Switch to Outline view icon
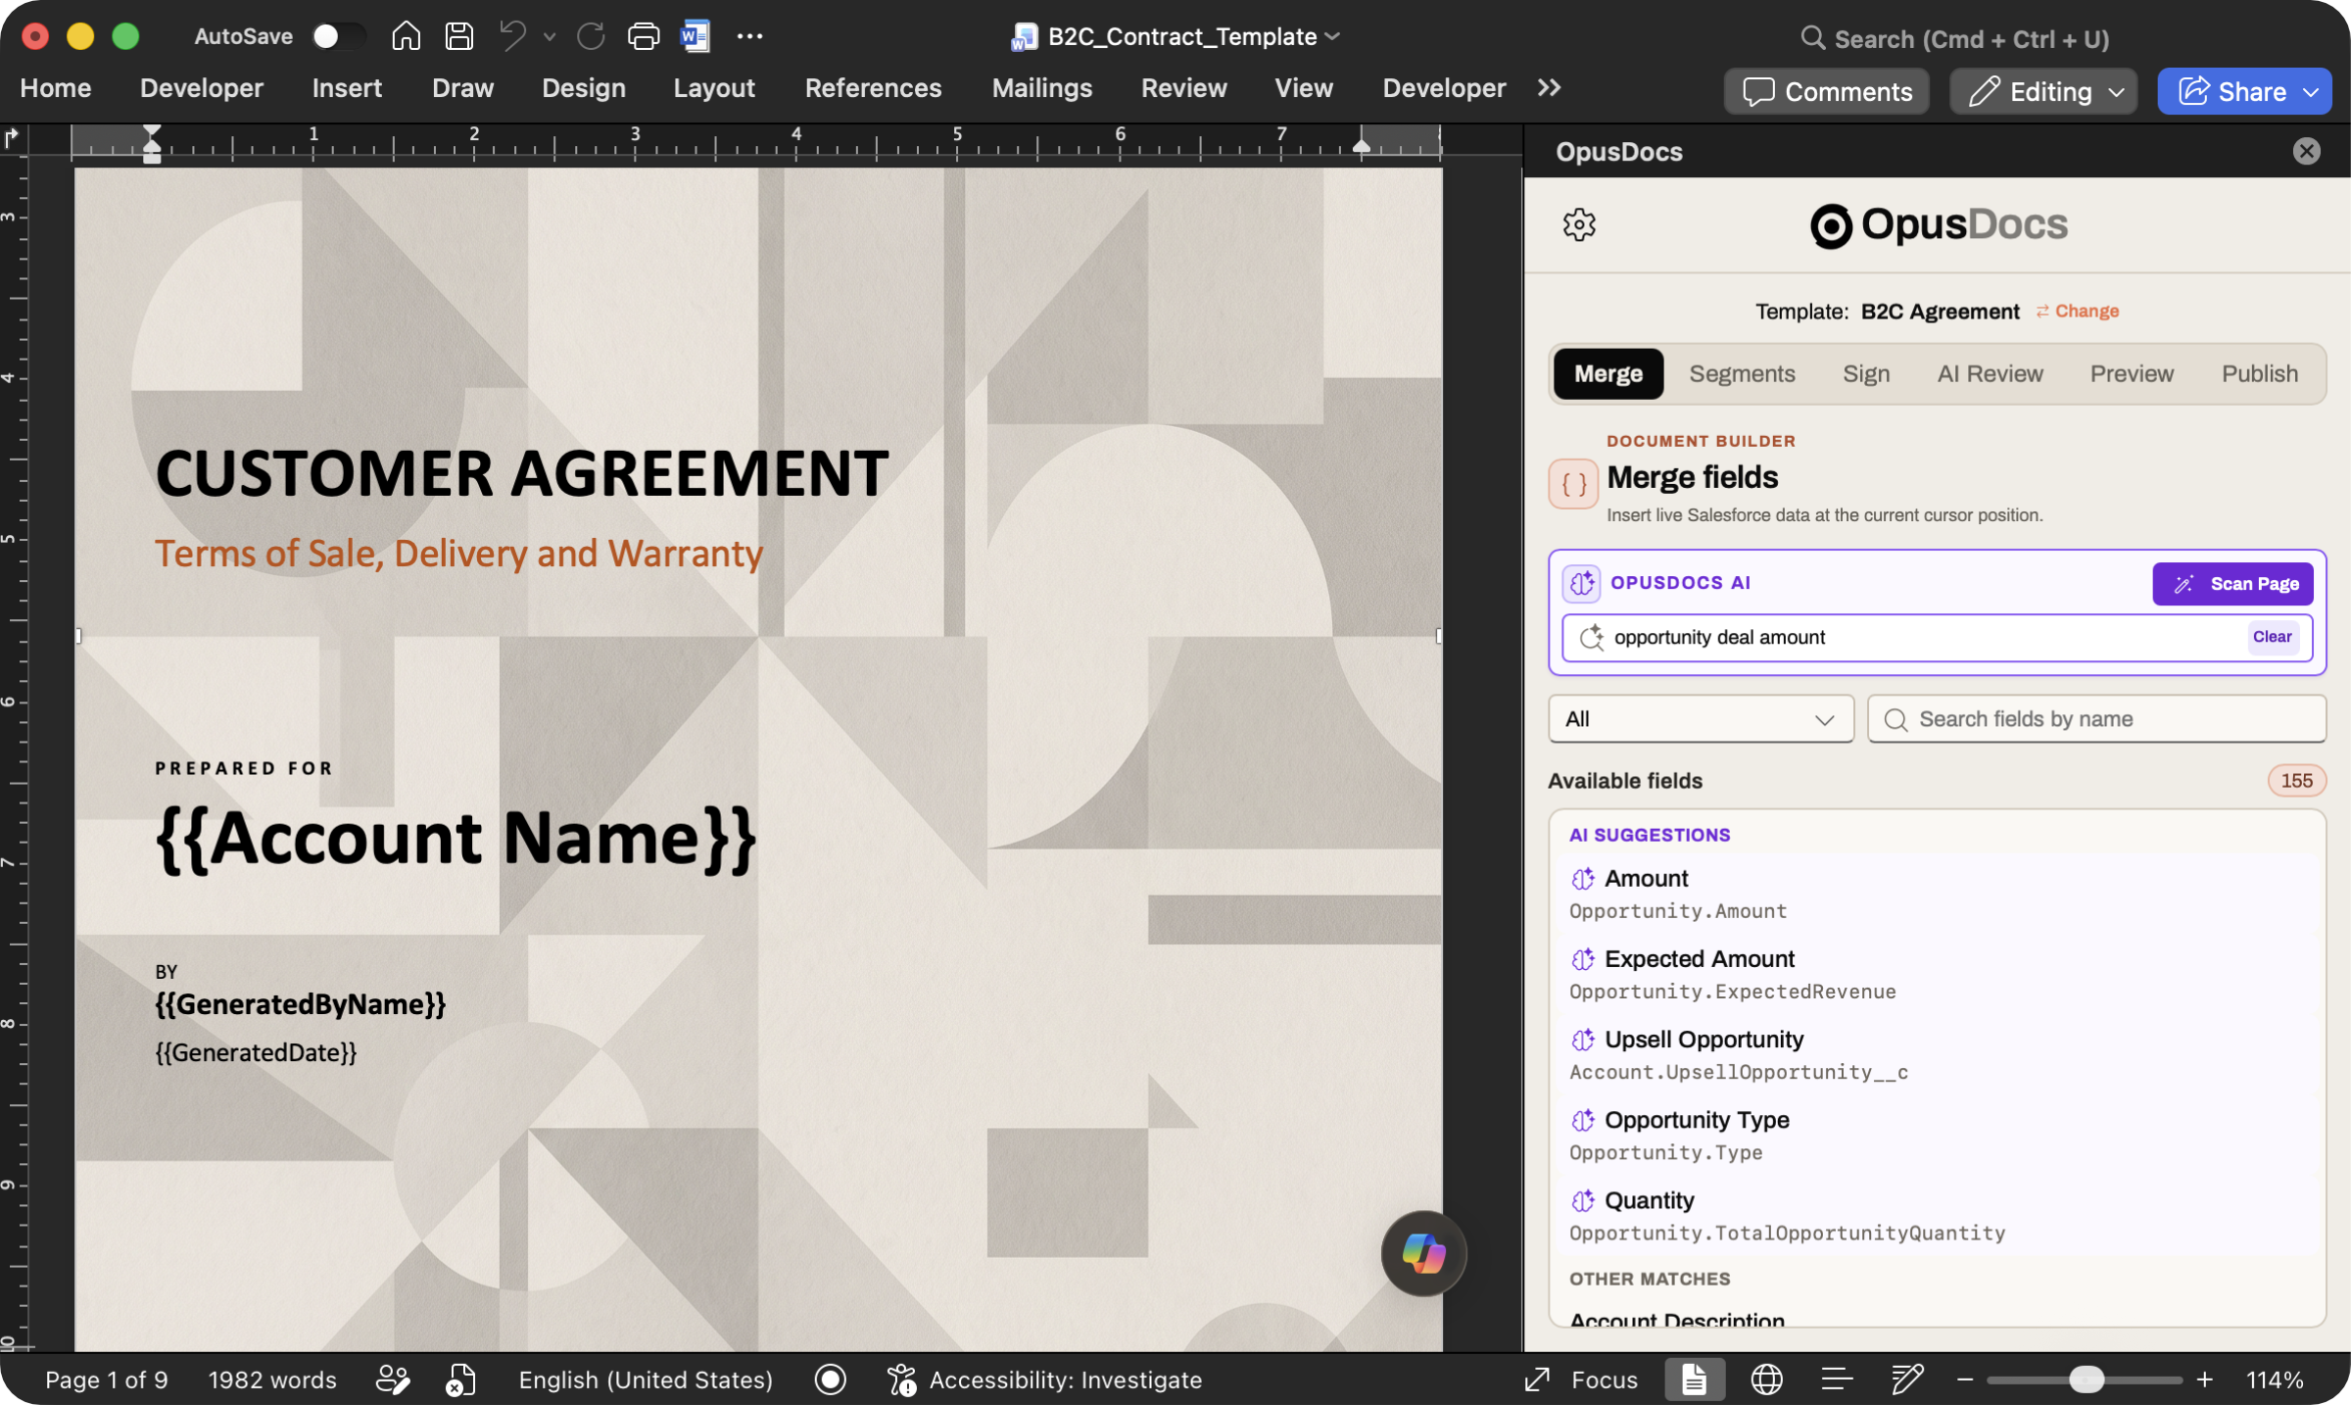Image resolution: width=2351 pixels, height=1405 pixels. coord(1837,1380)
